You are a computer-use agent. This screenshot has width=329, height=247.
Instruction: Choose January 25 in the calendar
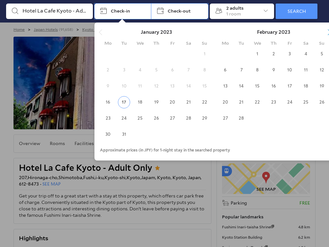140,118
